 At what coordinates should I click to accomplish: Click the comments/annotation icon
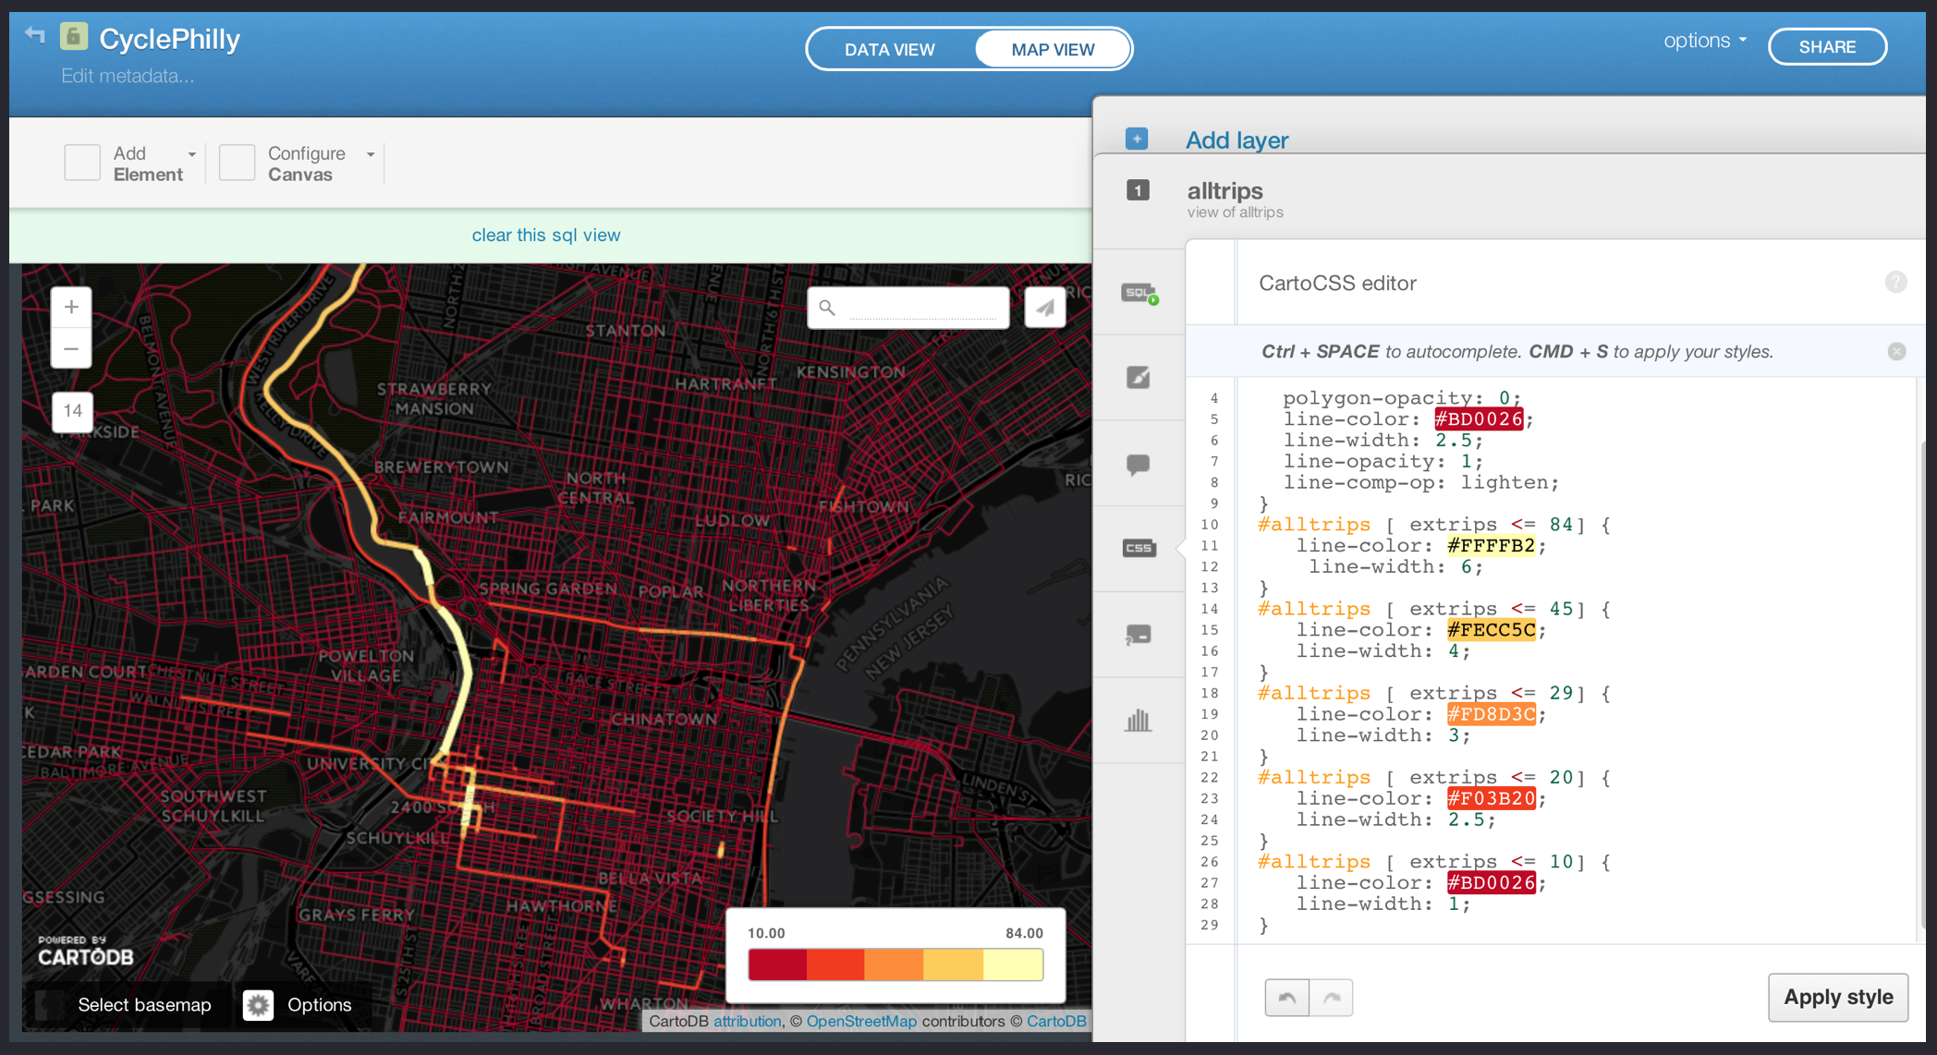[x=1139, y=463]
